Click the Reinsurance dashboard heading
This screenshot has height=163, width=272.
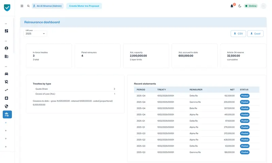click(x=42, y=22)
